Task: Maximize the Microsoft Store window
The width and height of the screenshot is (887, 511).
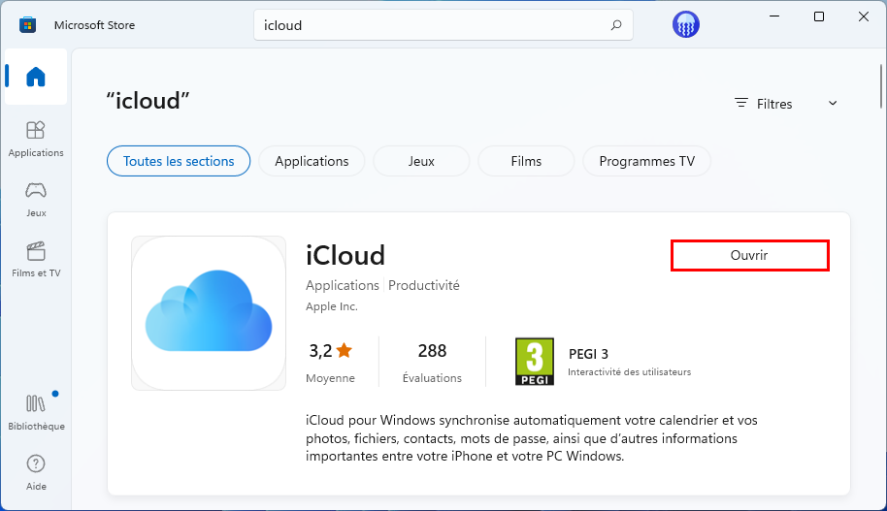Action: pyautogui.click(x=818, y=16)
